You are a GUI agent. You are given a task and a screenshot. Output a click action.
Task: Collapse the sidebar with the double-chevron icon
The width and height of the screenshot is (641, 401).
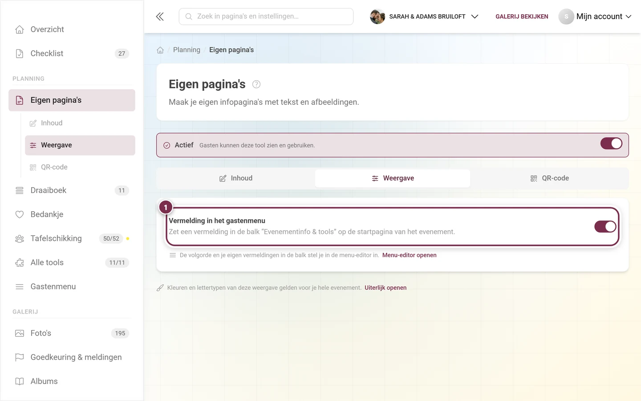coord(160,16)
